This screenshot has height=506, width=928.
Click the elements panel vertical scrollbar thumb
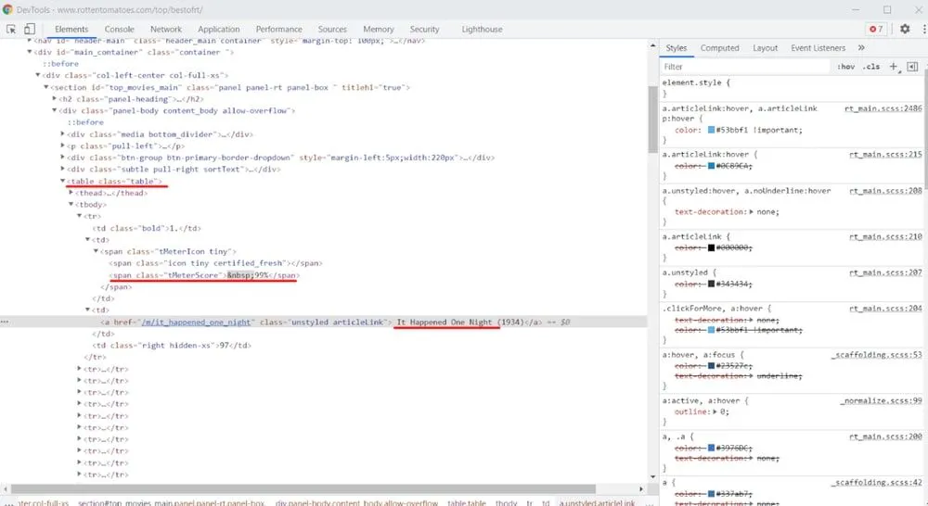tap(652, 120)
